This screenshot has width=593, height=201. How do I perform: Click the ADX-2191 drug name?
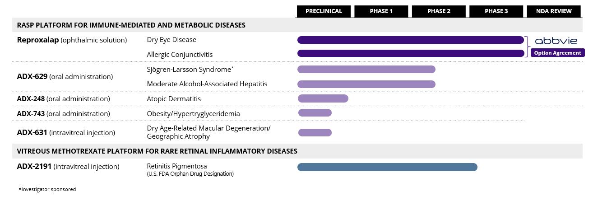[x=35, y=167]
